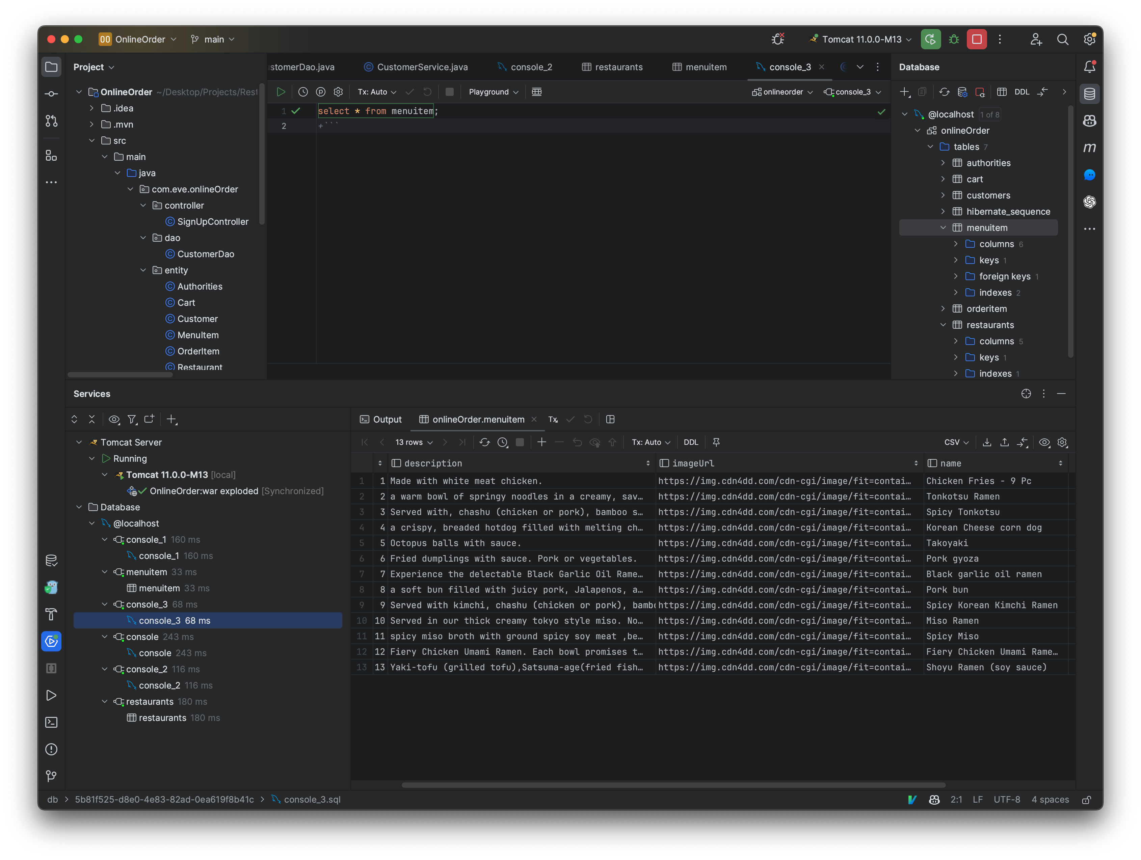Viewport: 1141px width, 860px height.
Task: Enable the services filter funnel icon
Action: (x=132, y=419)
